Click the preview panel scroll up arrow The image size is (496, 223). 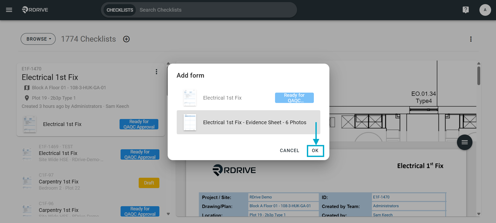click(479, 64)
